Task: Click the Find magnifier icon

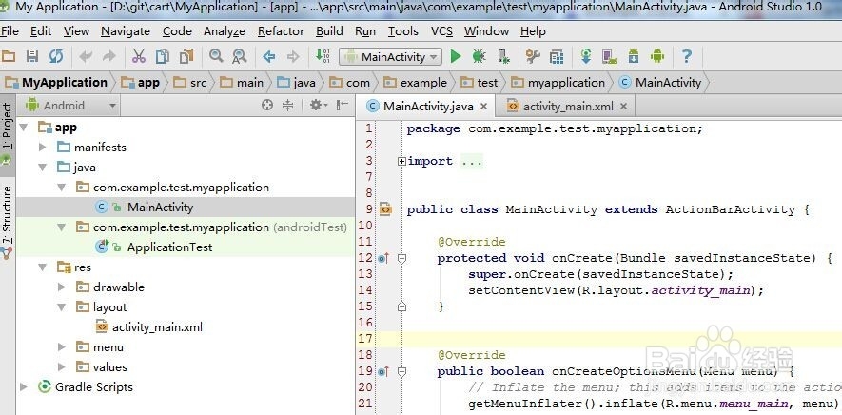Action: pyautogui.click(x=216, y=56)
